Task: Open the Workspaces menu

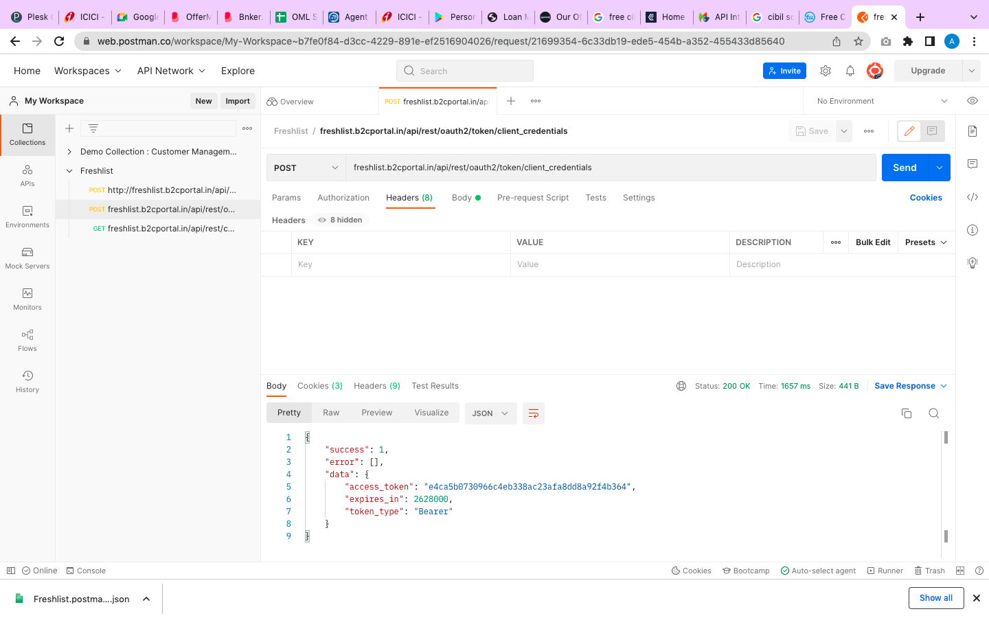Action: click(x=88, y=71)
